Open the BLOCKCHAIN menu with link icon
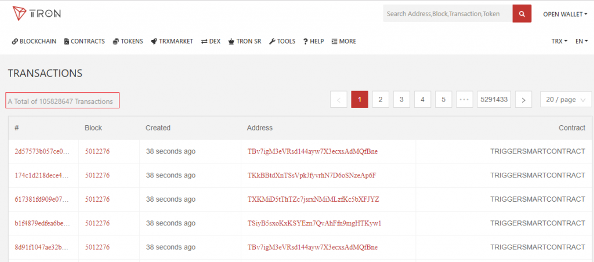This screenshot has width=594, height=262. (x=34, y=41)
